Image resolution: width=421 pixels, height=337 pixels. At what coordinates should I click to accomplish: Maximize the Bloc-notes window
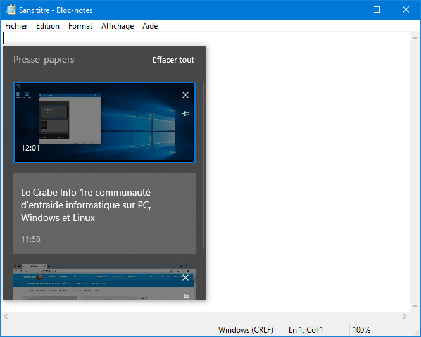(x=377, y=10)
